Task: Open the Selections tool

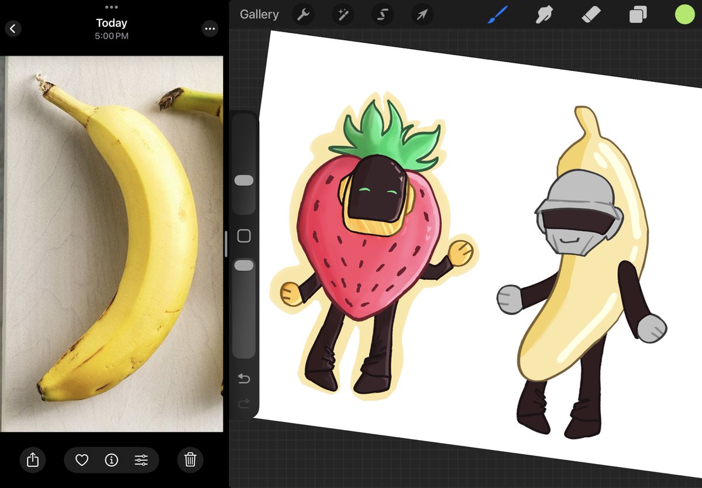Action: click(x=382, y=14)
